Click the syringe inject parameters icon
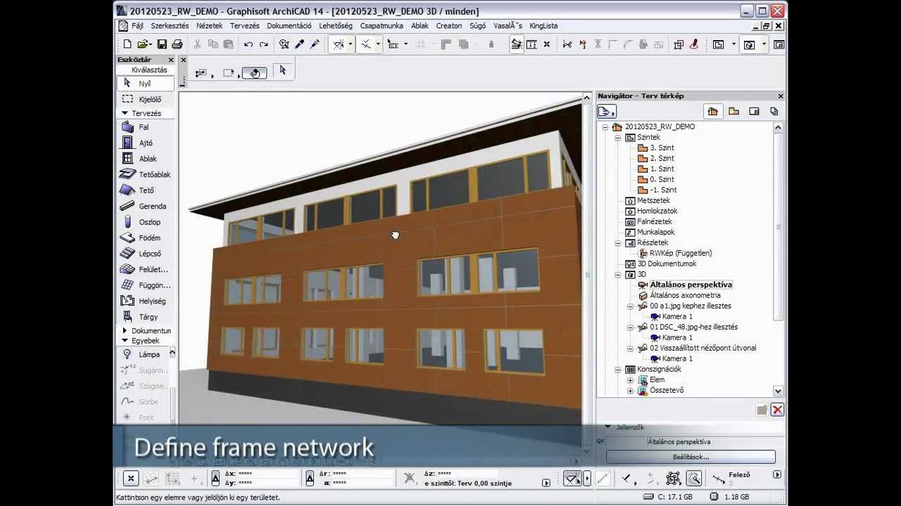The height and width of the screenshot is (506, 901). [315, 44]
